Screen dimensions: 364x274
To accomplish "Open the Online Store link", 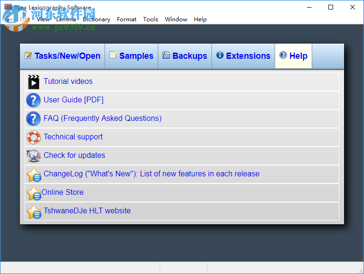I will point(62,192).
